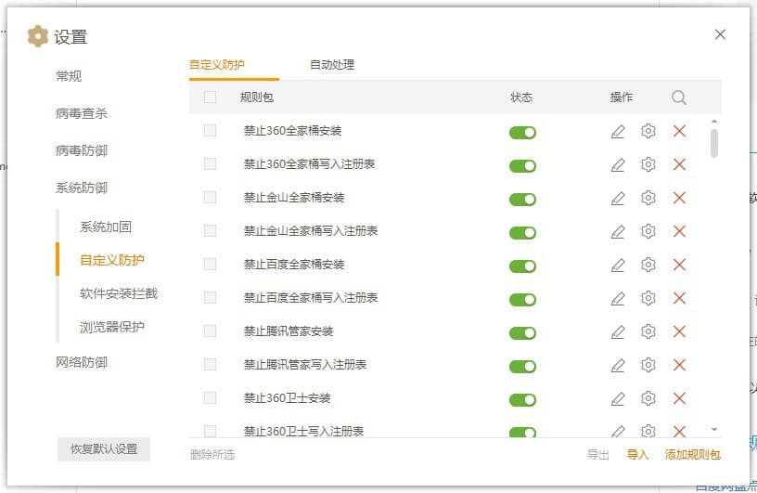Open gear settings for 禁止360卫士安装
The height and width of the screenshot is (493, 757).
(x=648, y=398)
